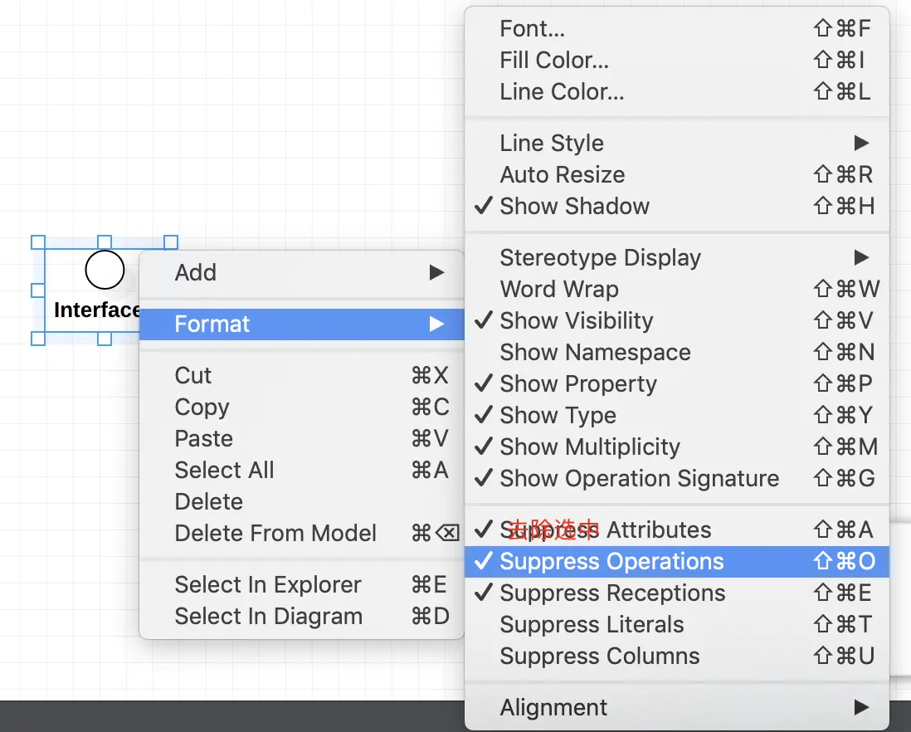Enable Word Wrap option

click(559, 290)
